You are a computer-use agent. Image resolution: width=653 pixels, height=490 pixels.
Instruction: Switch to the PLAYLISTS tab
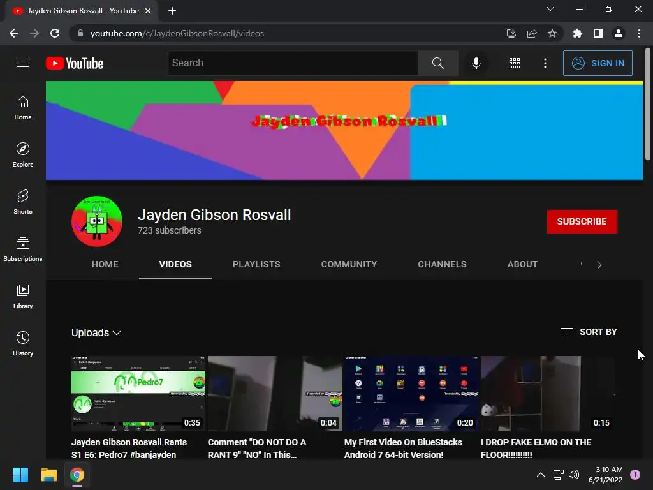coord(256,264)
